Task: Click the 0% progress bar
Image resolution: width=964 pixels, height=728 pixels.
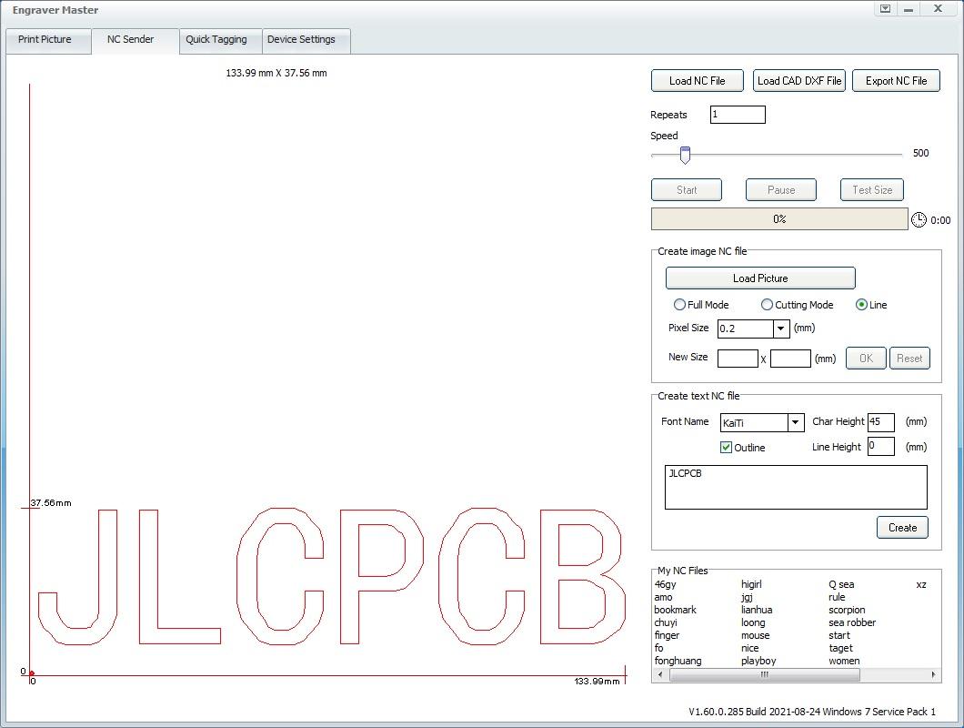Action: coord(779,219)
